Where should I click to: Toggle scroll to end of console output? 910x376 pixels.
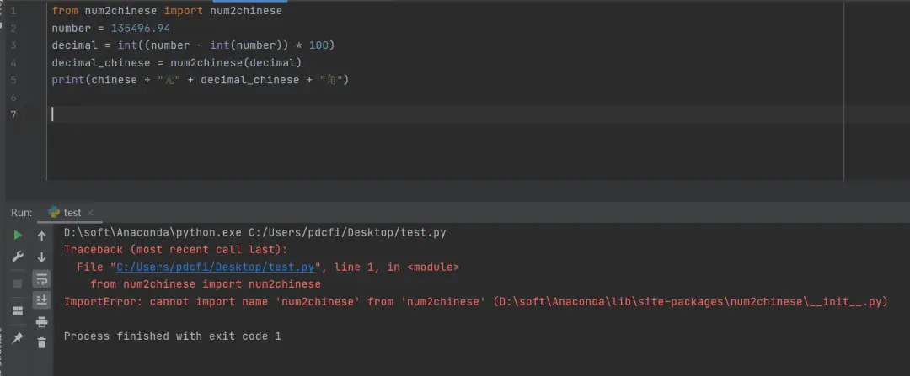[42, 299]
